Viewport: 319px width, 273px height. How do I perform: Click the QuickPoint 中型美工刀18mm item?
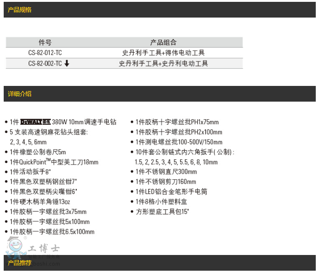click(54, 162)
